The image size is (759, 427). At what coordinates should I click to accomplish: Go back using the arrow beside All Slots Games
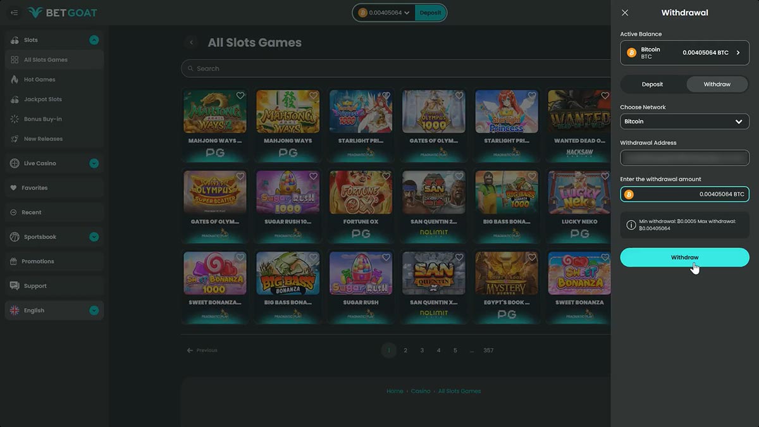click(192, 42)
